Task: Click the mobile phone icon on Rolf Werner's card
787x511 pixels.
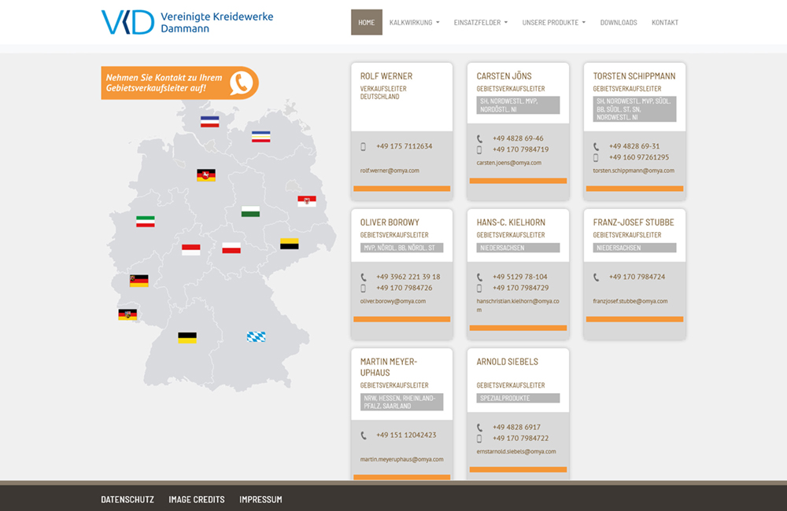Action: 363,146
